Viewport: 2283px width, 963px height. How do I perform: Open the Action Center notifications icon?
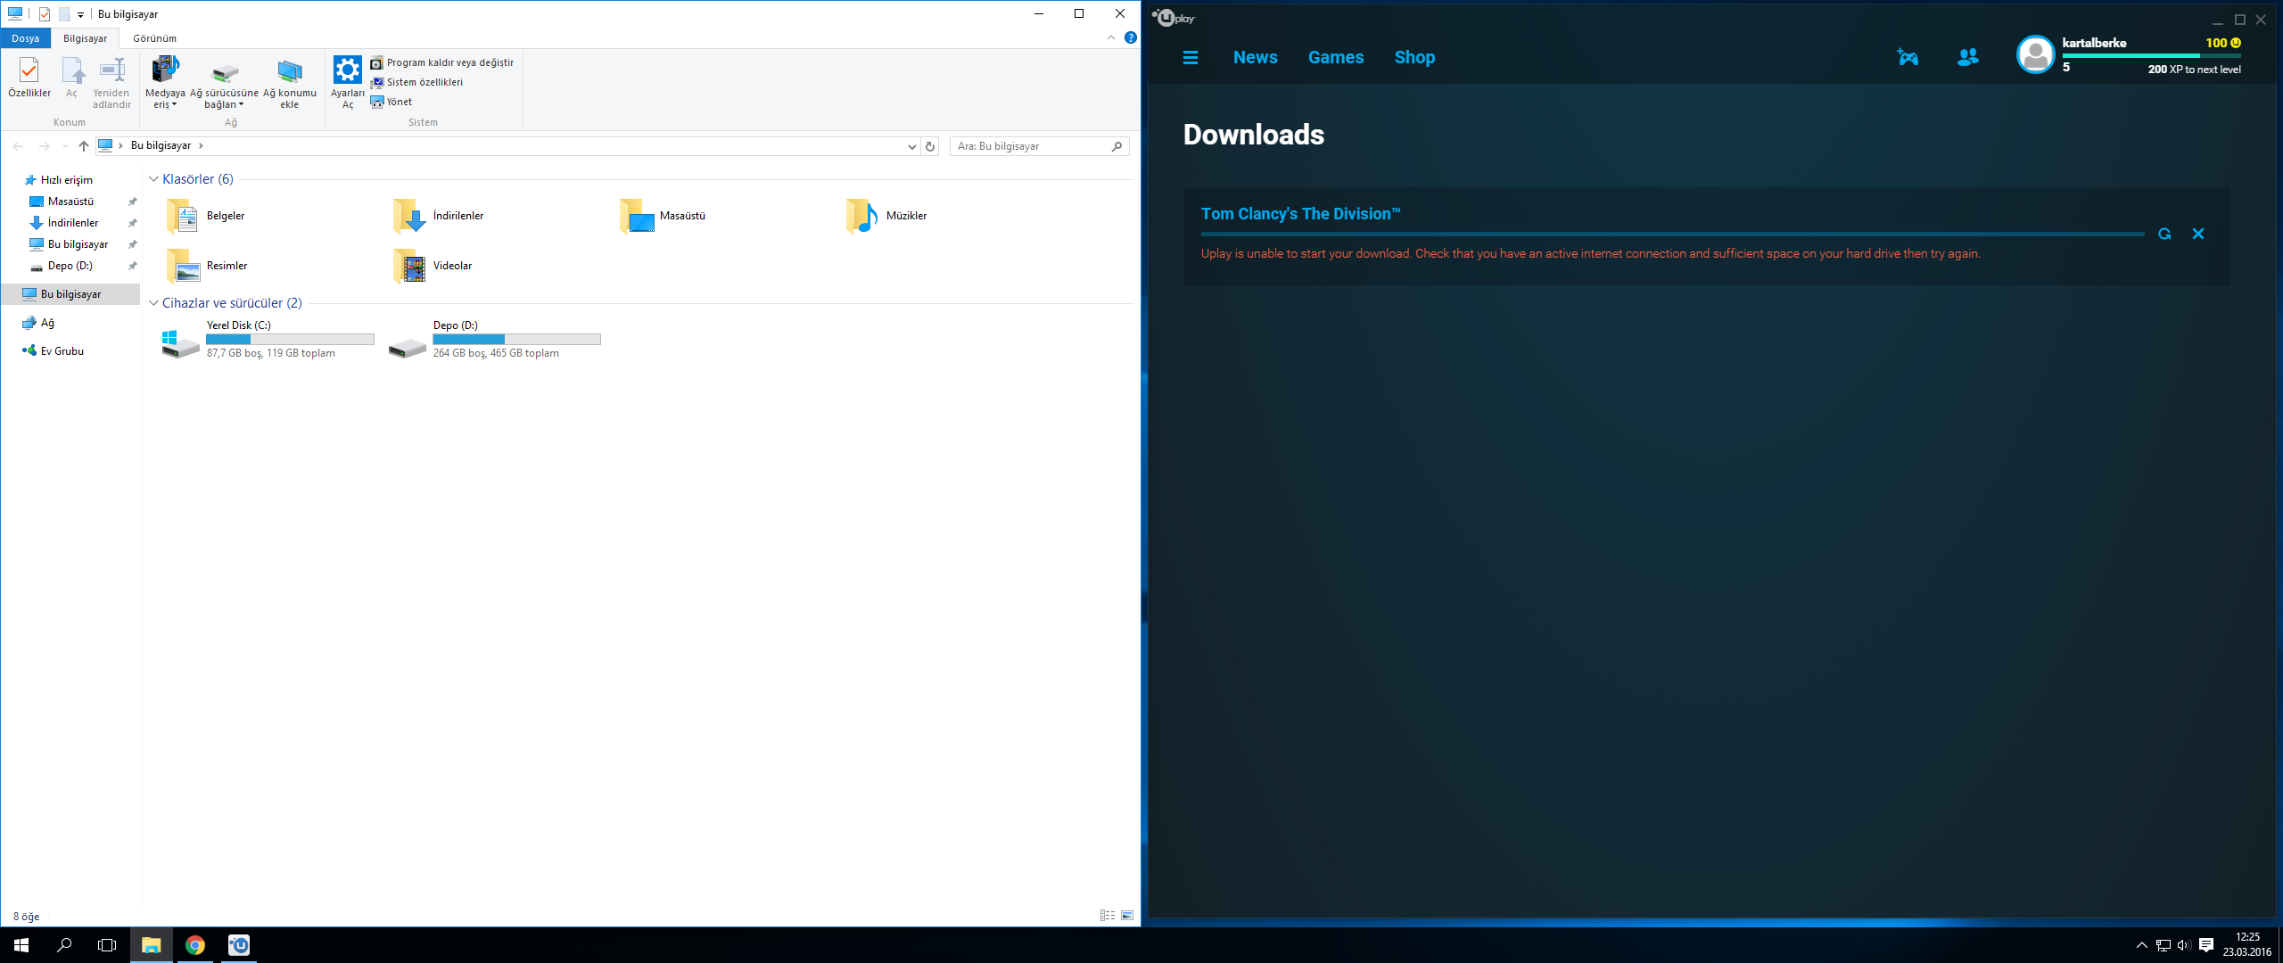click(2206, 945)
